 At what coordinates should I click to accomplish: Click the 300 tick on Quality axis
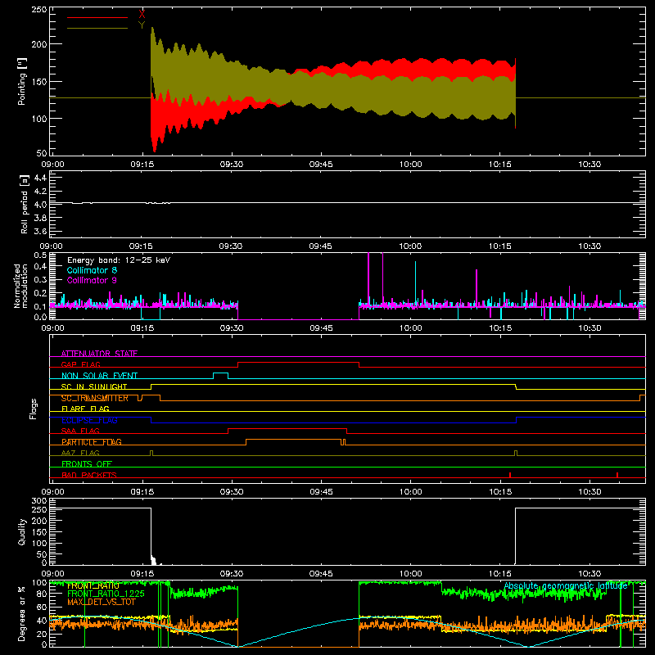coord(39,501)
